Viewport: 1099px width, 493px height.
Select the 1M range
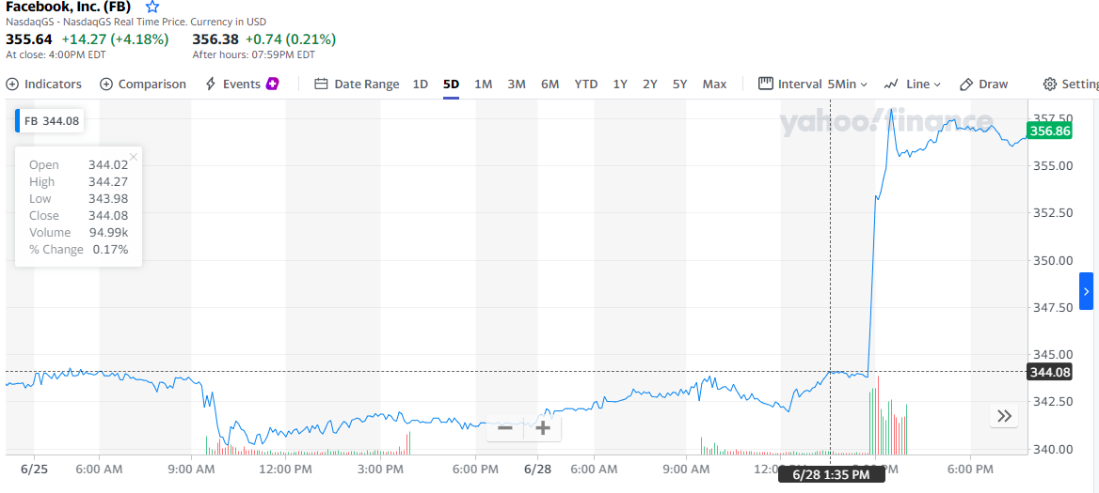point(483,84)
